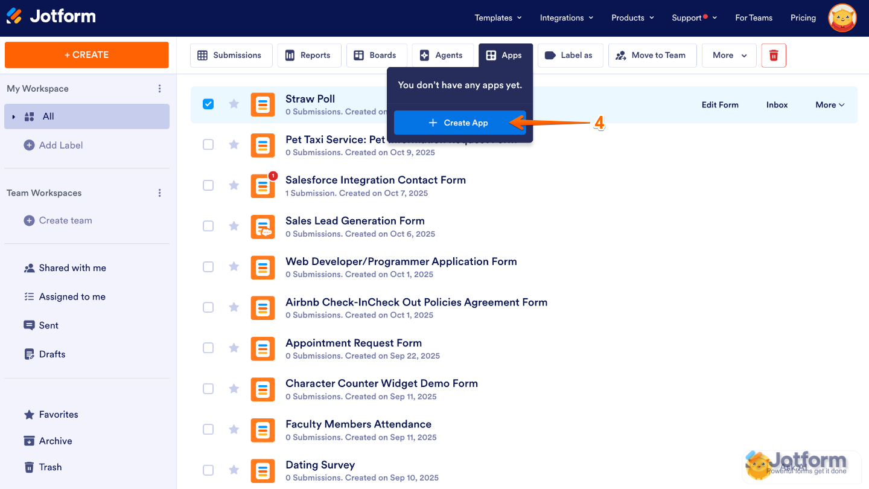The width and height of the screenshot is (869, 489).
Task: Open the user avatar profile picture
Action: pos(842,18)
